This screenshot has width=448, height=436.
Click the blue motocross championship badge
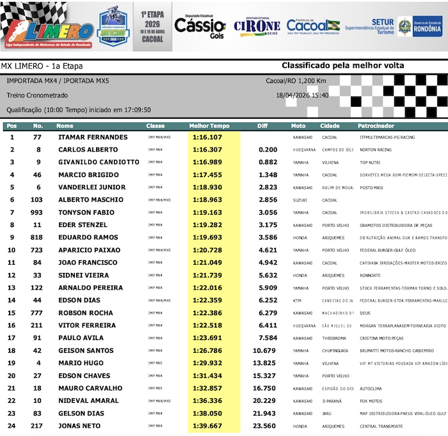pos(113,28)
